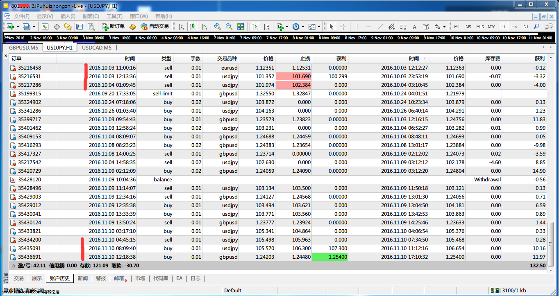Screen dimensions: 559x296
Task: Click the arrows objects icon
Action: click(437, 27)
